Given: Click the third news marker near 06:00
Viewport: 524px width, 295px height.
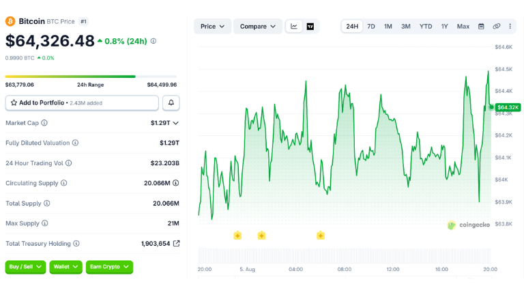Looking at the screenshot, I should [x=321, y=236].
